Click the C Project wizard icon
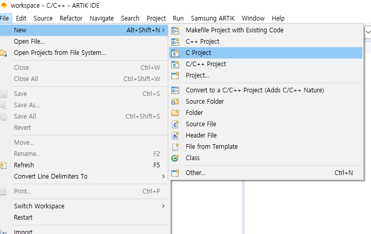 coord(175,53)
